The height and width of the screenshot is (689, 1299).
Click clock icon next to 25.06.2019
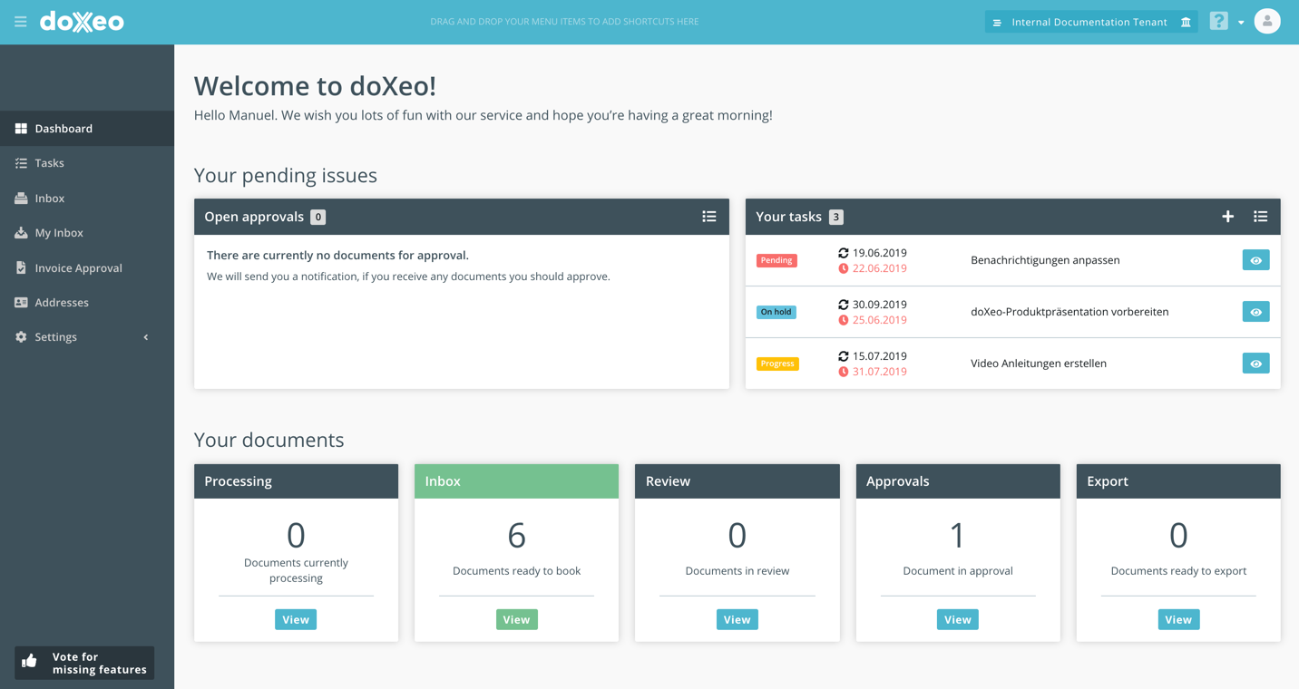tap(844, 320)
